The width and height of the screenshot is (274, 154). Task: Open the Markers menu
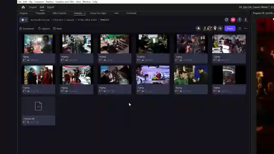(50, 2)
